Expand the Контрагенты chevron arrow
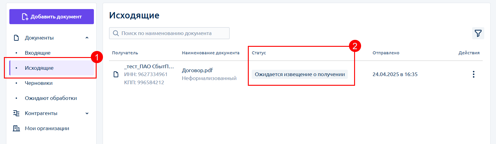 [87, 113]
